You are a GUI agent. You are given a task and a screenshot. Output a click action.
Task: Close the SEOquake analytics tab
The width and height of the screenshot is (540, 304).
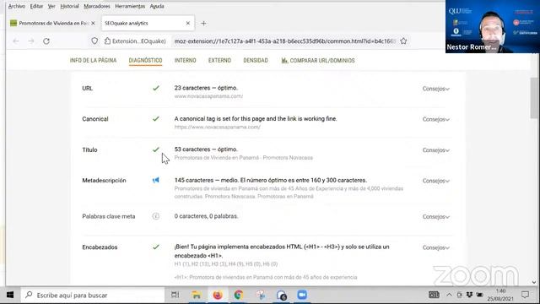(x=187, y=23)
